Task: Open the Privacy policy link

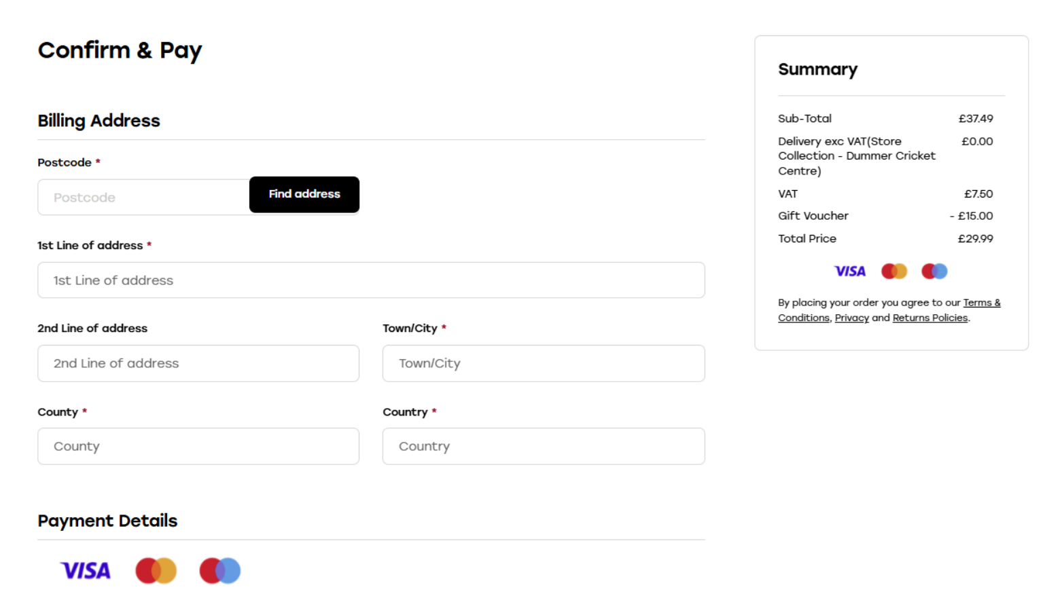Action: tap(851, 318)
